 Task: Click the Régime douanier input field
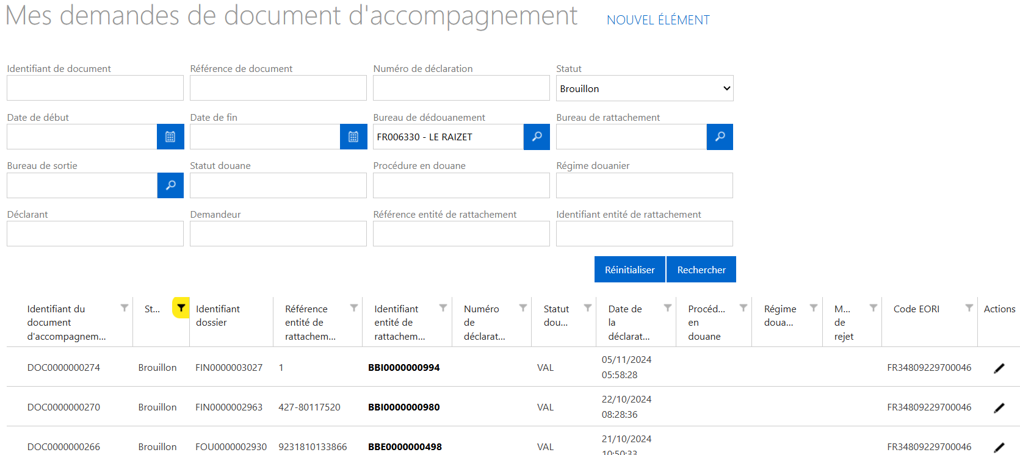click(644, 185)
